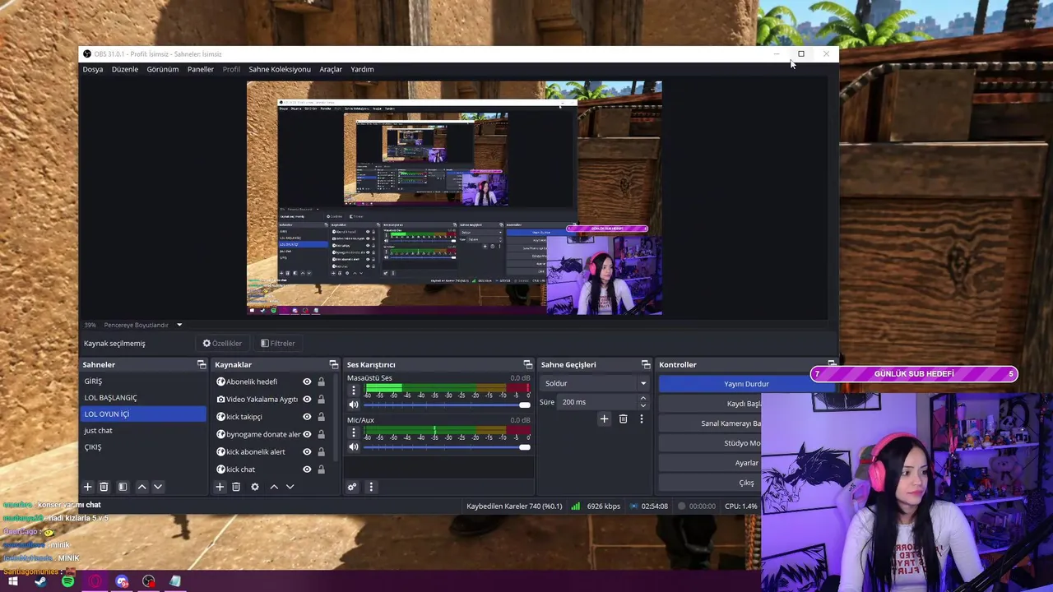Undock the Sahneler panel

click(202, 364)
